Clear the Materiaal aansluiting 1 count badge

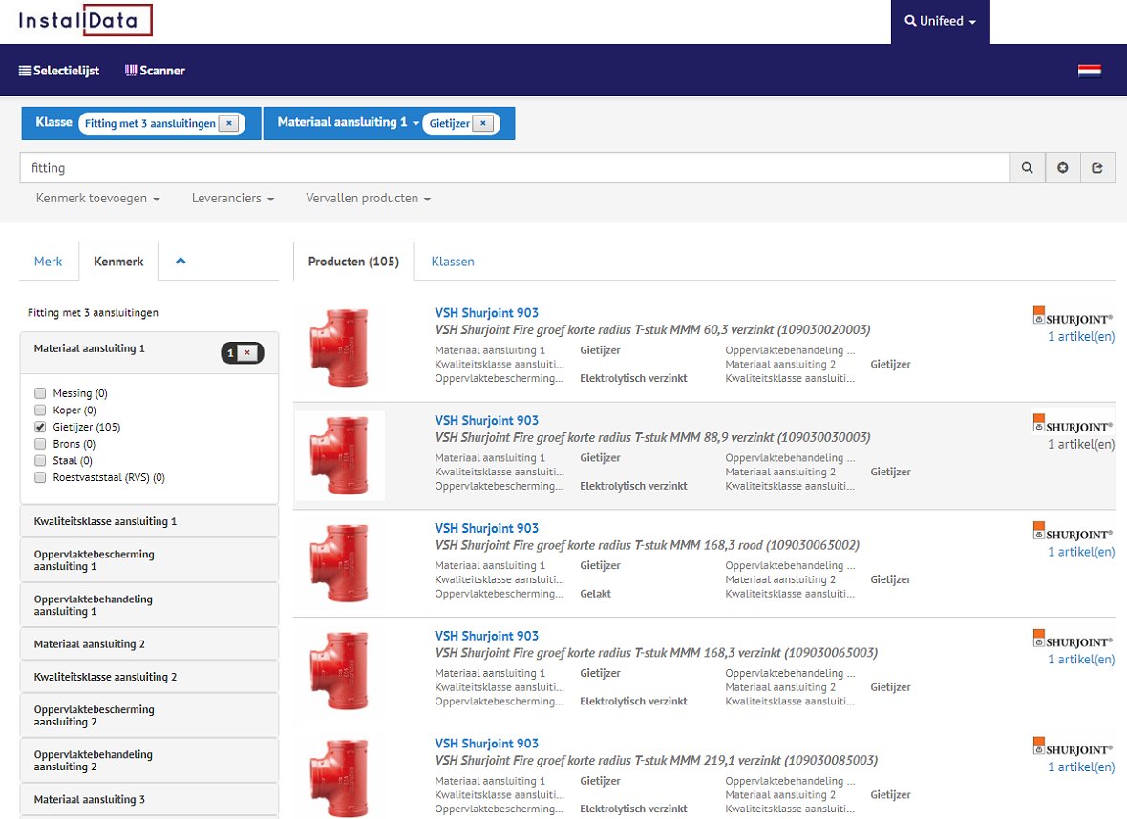tap(247, 353)
